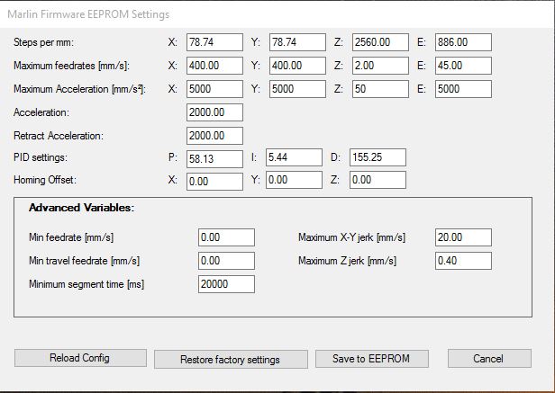Select Maximum Acceleration Z field 50
Image resolution: width=555 pixels, height=393 pixels.
click(380, 89)
